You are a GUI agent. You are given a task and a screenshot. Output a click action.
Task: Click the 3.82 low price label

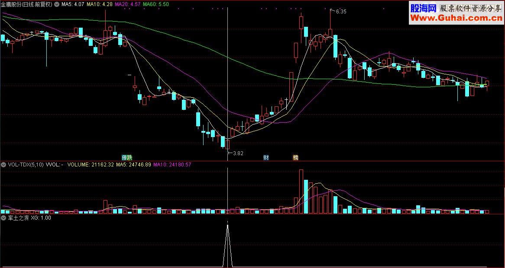[x=238, y=153]
